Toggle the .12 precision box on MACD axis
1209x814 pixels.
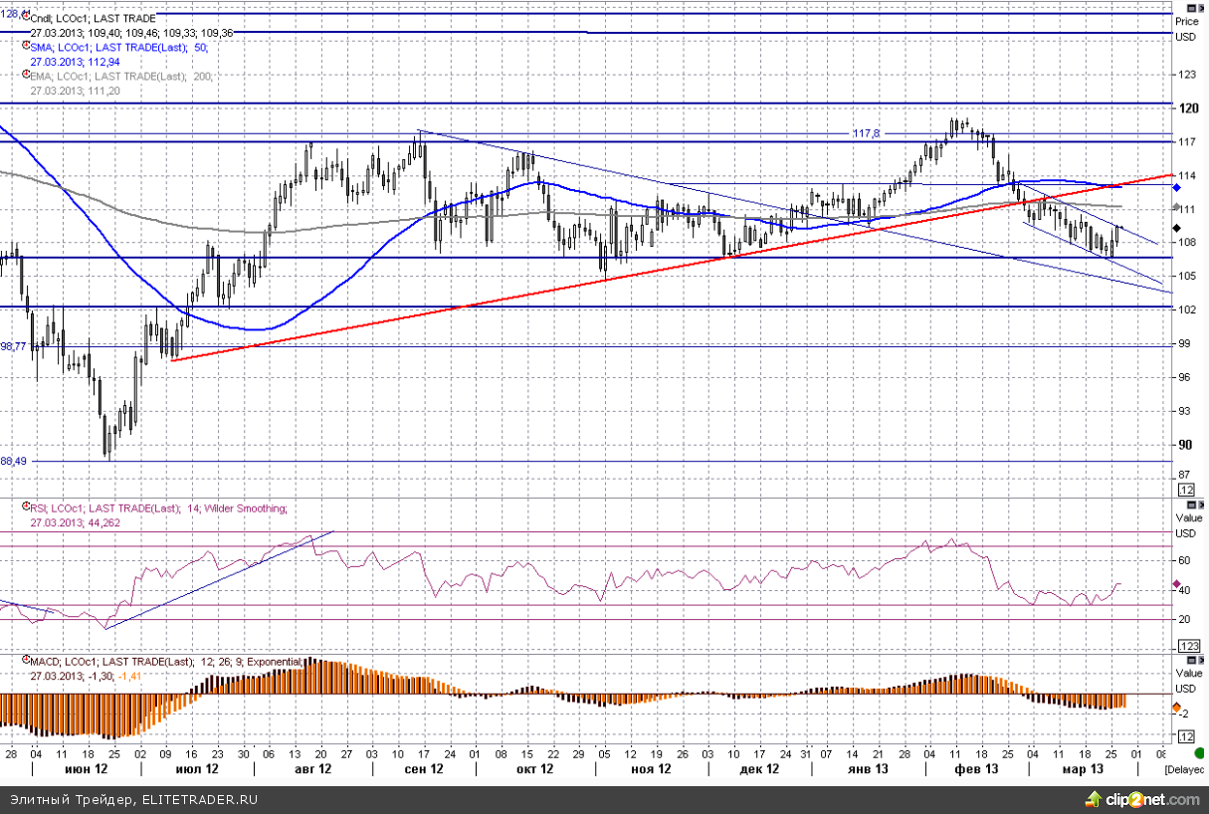point(1185,736)
